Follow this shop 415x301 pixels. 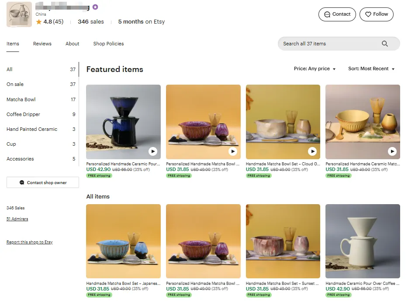(376, 14)
